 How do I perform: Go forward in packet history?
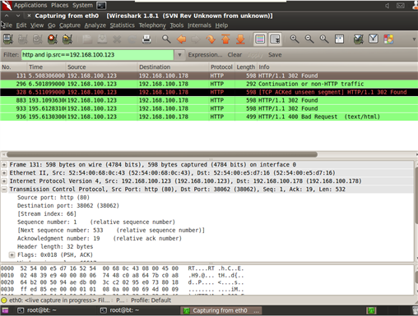coord(196,39)
